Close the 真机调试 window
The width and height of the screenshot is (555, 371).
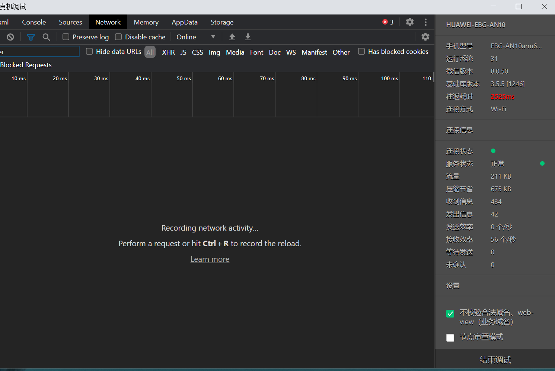click(x=544, y=7)
